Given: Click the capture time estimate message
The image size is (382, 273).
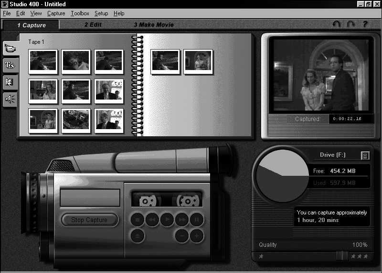Looking at the screenshot, I should [x=332, y=216].
